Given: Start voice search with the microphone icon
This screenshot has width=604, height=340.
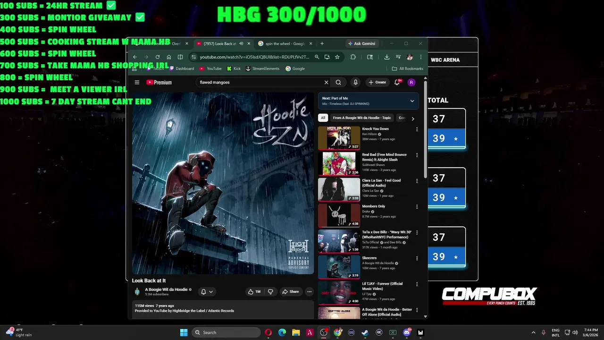Looking at the screenshot, I should pyautogui.click(x=355, y=82).
